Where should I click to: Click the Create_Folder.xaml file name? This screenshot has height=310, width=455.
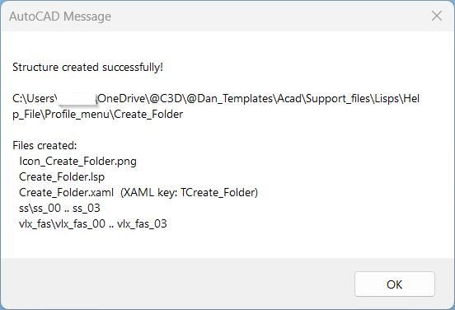[x=67, y=192]
